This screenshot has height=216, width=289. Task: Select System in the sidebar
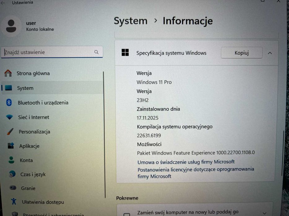(x=52, y=88)
